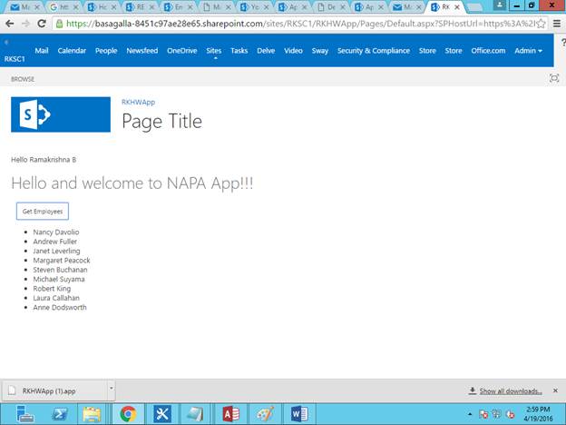The height and width of the screenshot is (425, 566).
Task: Click the SharePoint logo tile
Action: click(x=61, y=114)
